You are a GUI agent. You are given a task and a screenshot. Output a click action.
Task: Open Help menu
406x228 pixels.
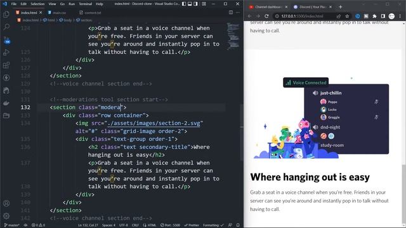(100, 4)
